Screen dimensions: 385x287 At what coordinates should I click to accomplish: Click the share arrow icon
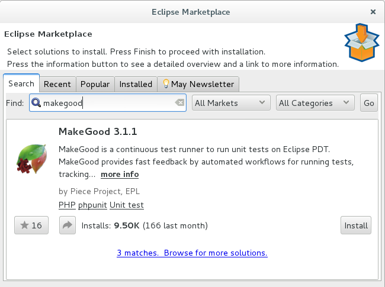[x=68, y=225]
